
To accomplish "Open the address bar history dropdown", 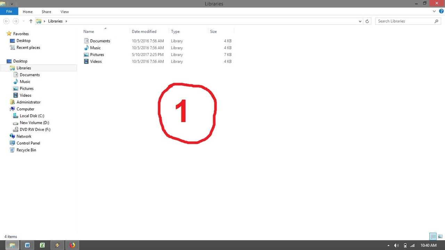I will pyautogui.click(x=360, y=21).
